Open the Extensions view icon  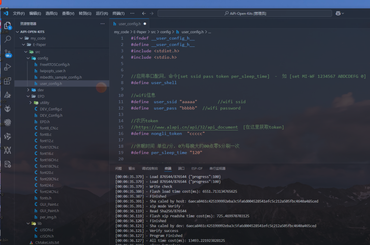point(8,81)
